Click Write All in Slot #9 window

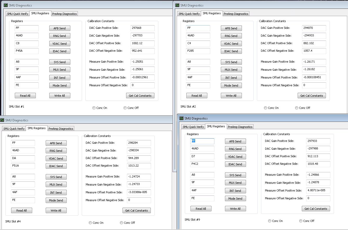[x=235, y=209]
